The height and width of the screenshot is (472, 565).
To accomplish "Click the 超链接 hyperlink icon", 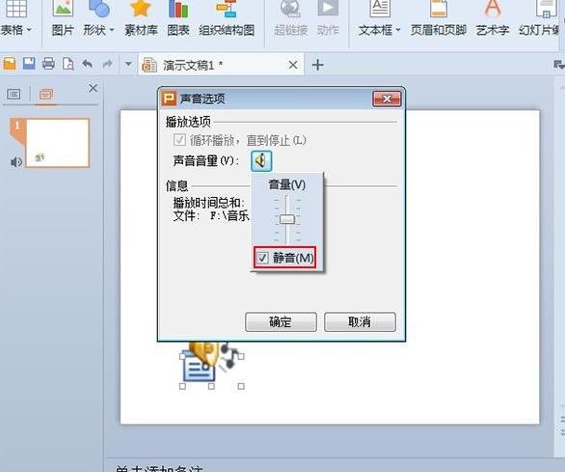I will click(290, 9).
